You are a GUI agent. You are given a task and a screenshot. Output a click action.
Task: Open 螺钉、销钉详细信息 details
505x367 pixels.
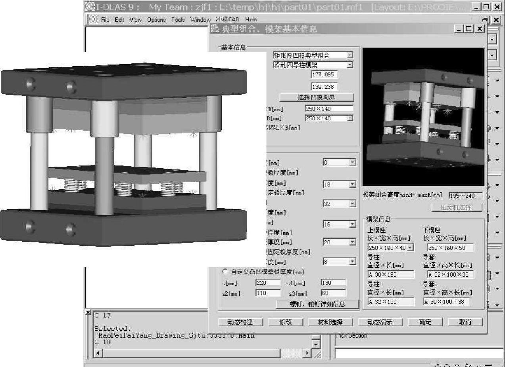point(317,304)
